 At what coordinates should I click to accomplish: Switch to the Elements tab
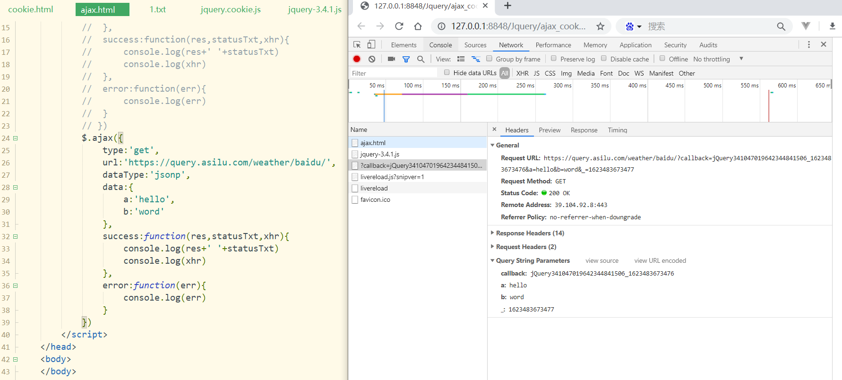(x=404, y=45)
